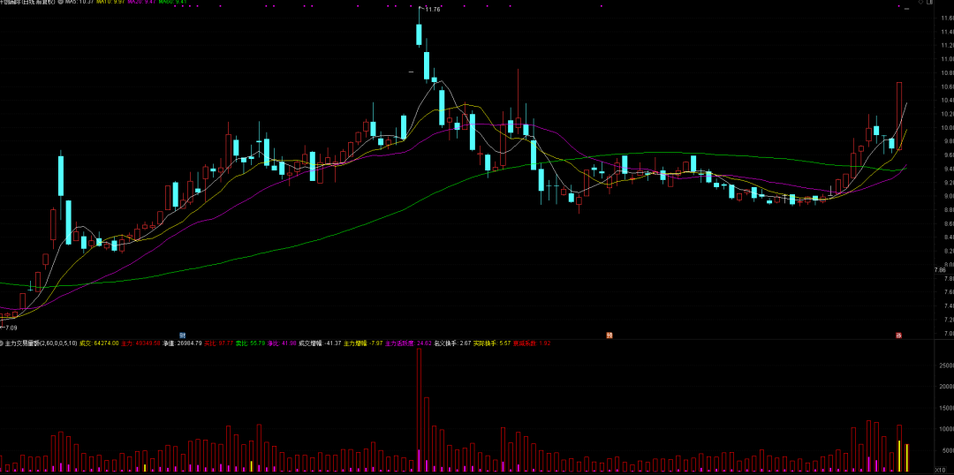
Task: Click the red 衰减系数: 1.92 value
Action: pos(533,343)
